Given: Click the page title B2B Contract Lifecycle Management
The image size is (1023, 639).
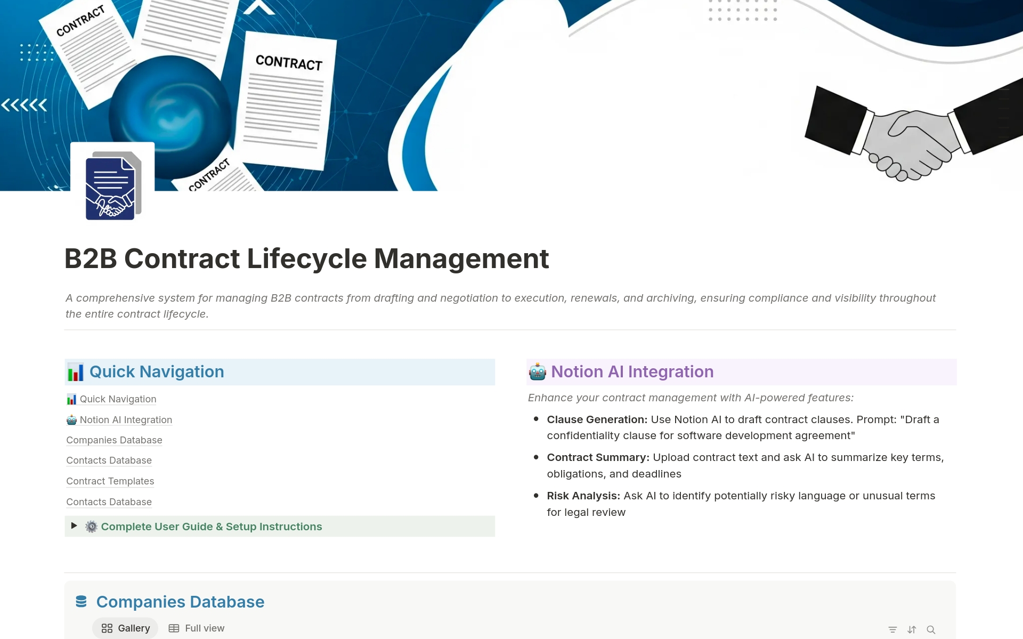Looking at the screenshot, I should point(306,258).
